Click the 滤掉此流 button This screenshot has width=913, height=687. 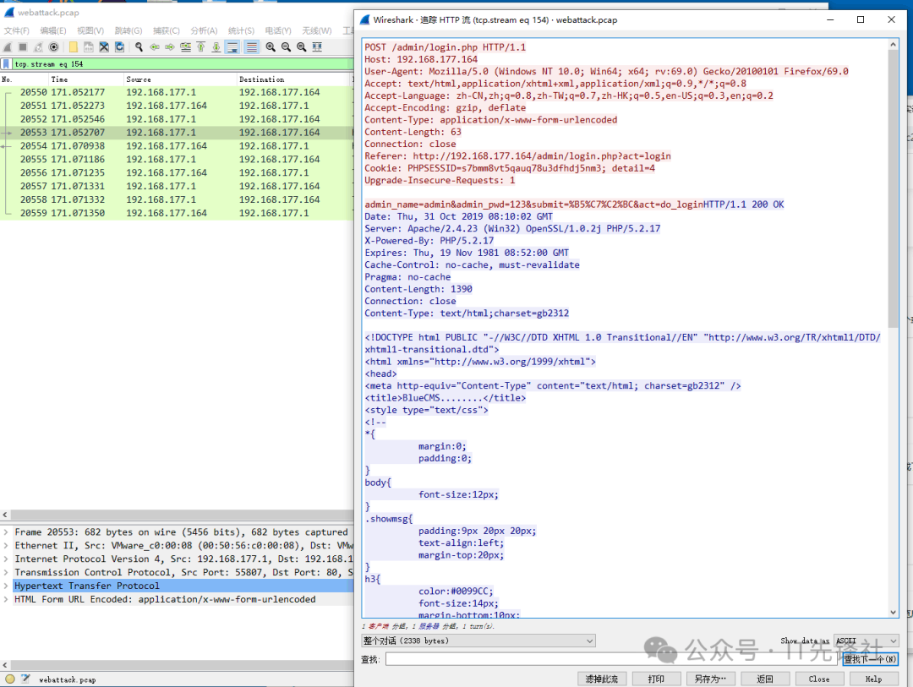602,679
